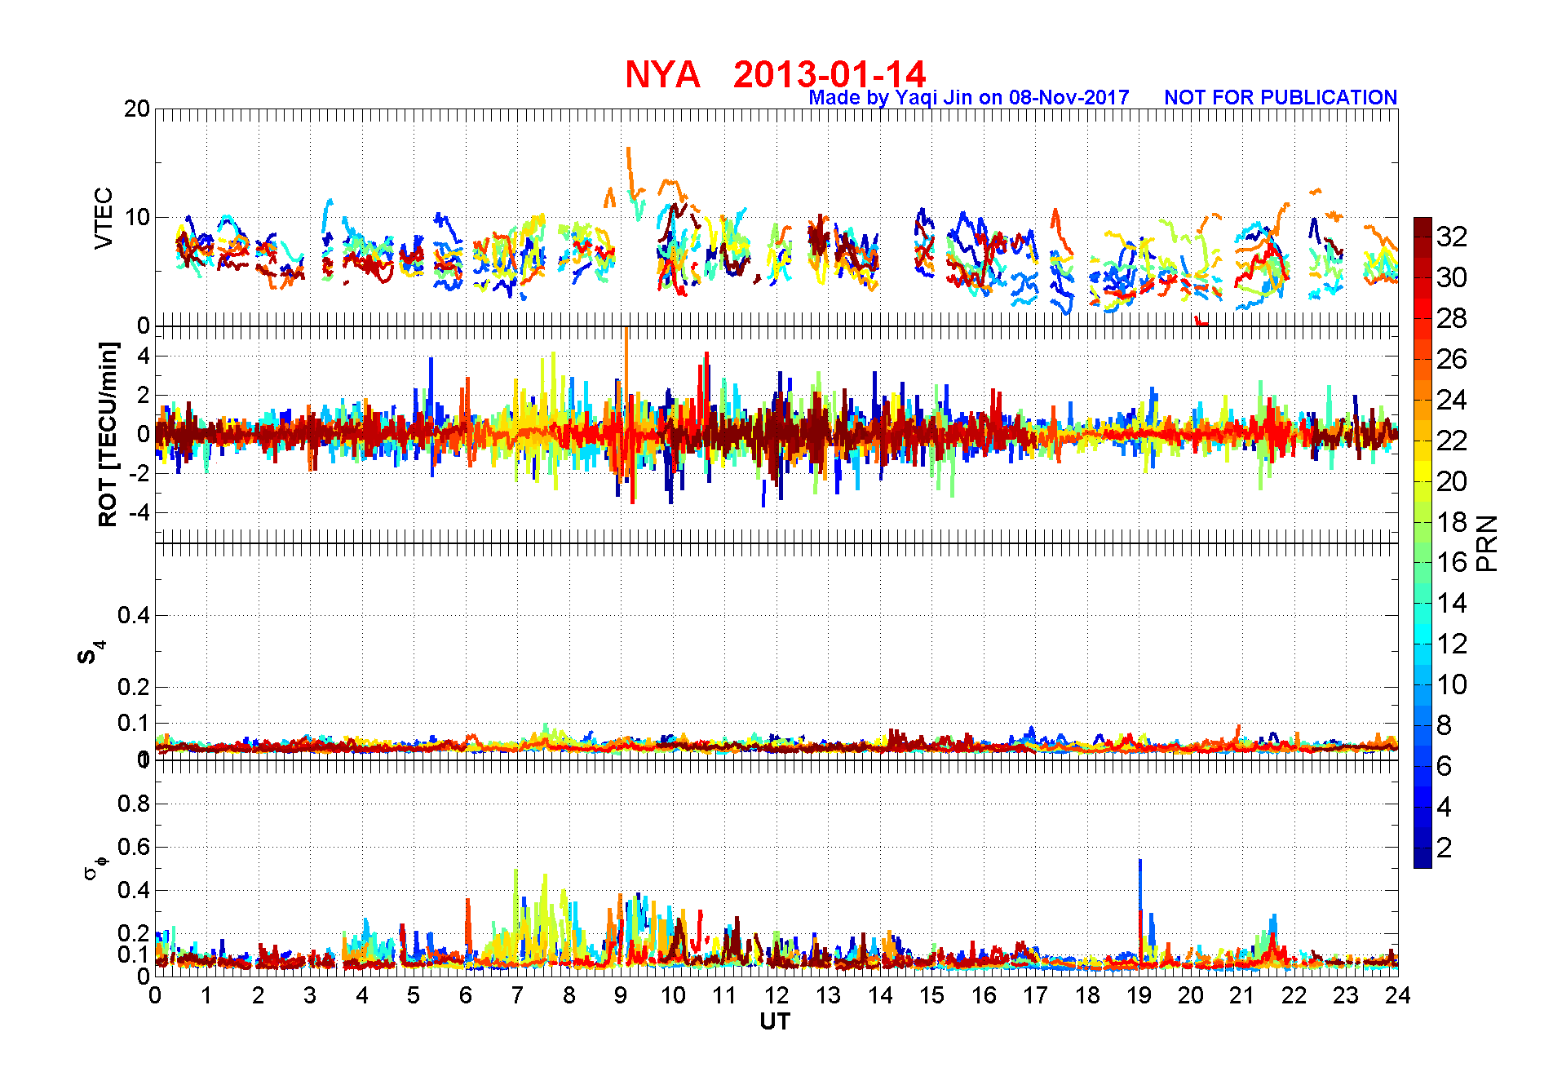The height and width of the screenshot is (1085, 1553).
Task: Click the '12' label on the PRN colorbar
Action: 1452,644
